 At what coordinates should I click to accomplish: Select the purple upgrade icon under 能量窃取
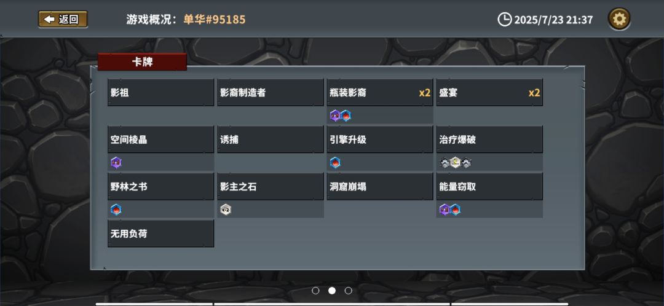(x=445, y=210)
